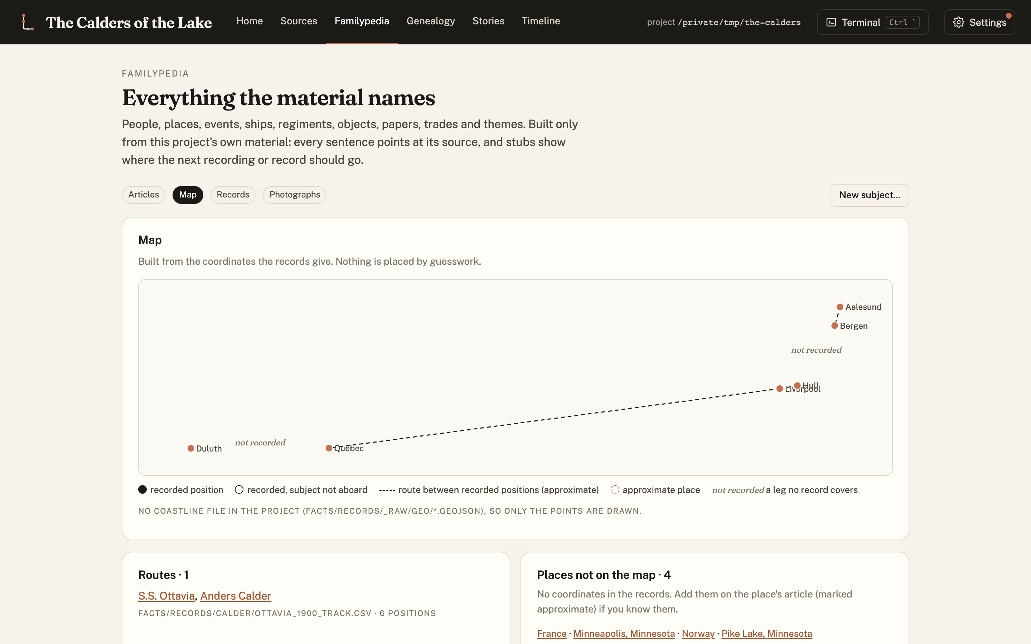Select the Map tab pill

[x=188, y=195]
